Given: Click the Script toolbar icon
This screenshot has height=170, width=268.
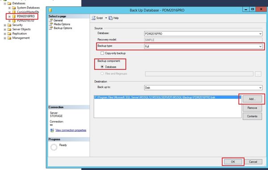Looking at the screenshot, I should pyautogui.click(x=93, y=18).
